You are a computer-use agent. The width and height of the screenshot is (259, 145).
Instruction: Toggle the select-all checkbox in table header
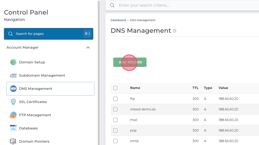115,88
